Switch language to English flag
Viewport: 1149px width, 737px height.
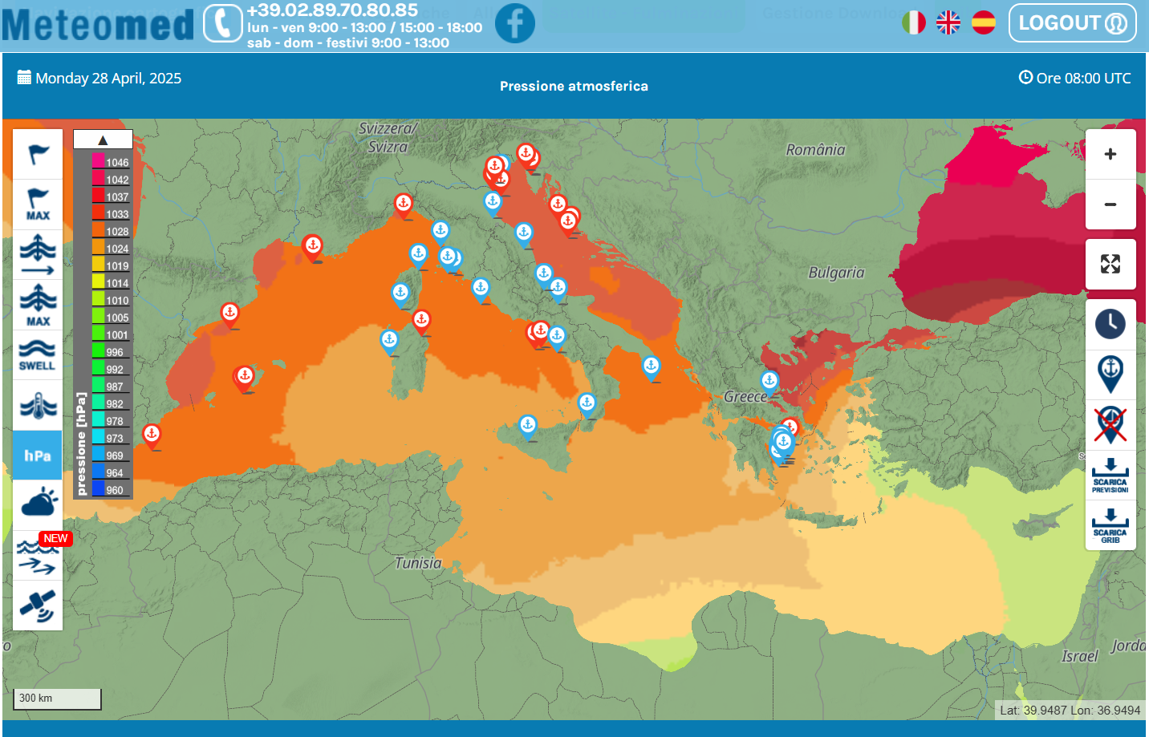pyautogui.click(x=948, y=22)
